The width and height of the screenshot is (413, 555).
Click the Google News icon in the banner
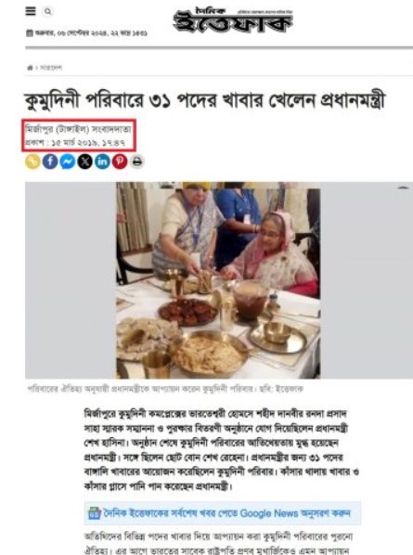95,513
